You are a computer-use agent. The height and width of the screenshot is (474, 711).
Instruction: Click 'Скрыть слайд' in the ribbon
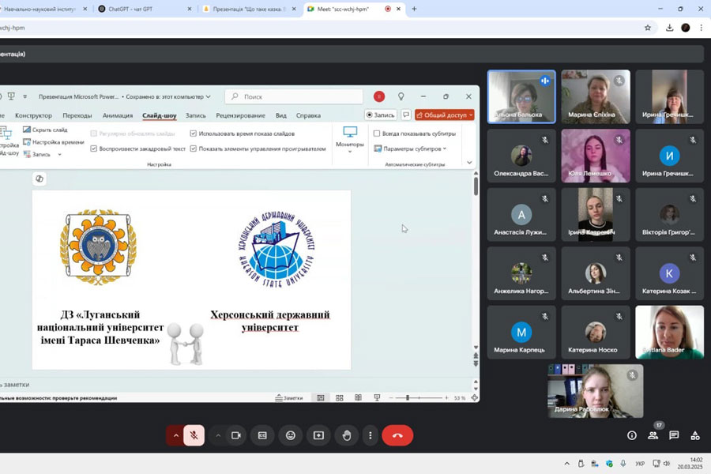point(49,130)
